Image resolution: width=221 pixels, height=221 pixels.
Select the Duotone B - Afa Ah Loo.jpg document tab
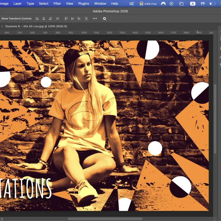click(36, 26)
